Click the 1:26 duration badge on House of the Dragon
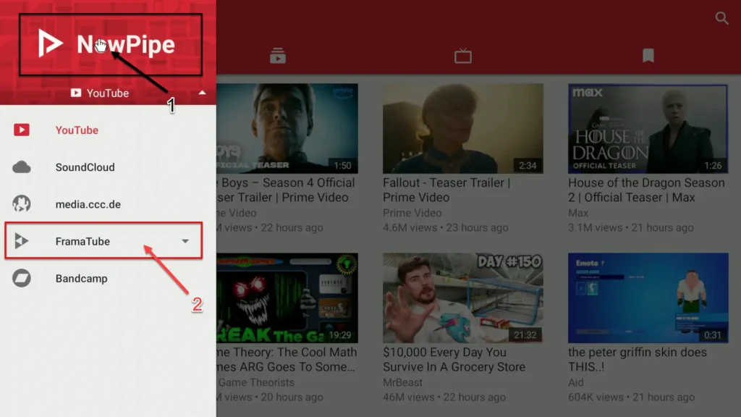Screen dimensions: 741x417 tap(713, 166)
